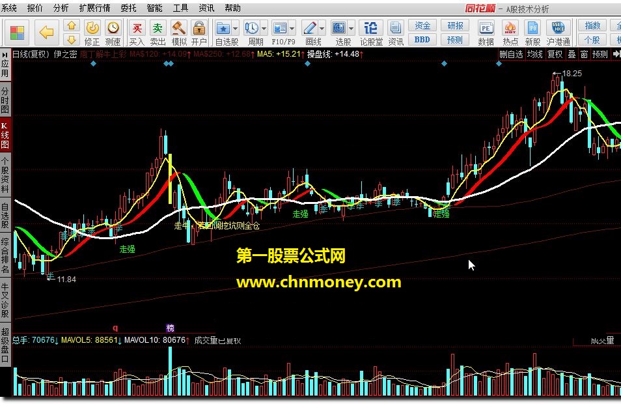The width and height of the screenshot is (621, 404).
Task: Open the 牛叉诊股 sidebar tab
Action: [5, 300]
